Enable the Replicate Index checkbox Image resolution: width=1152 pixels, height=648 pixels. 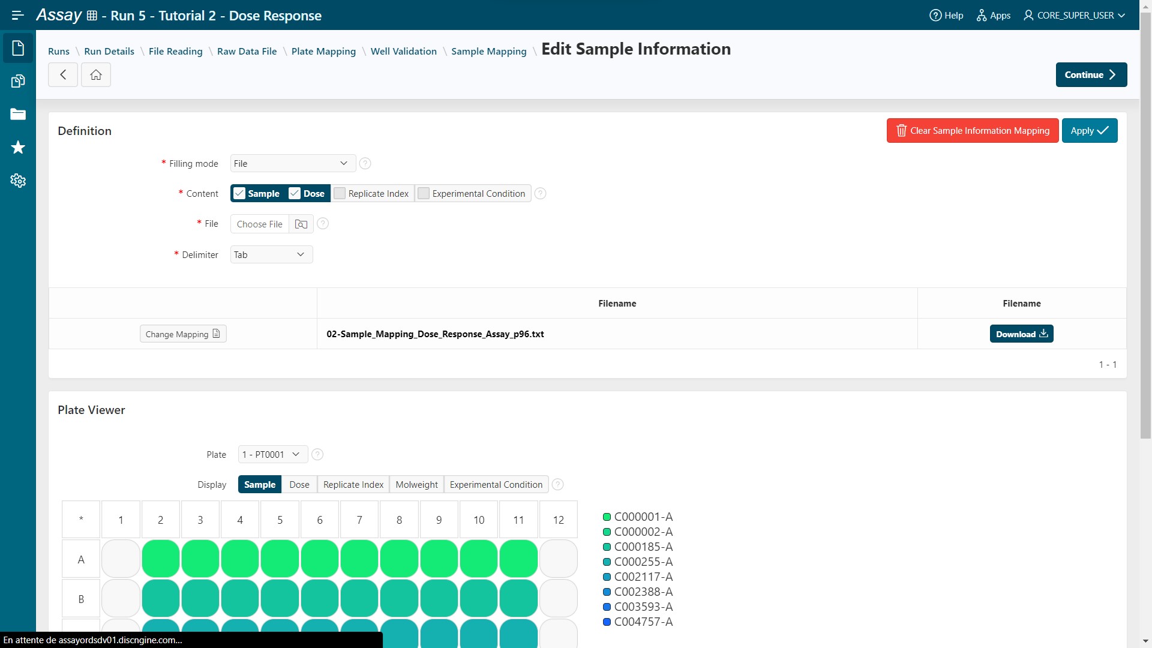[x=340, y=193]
